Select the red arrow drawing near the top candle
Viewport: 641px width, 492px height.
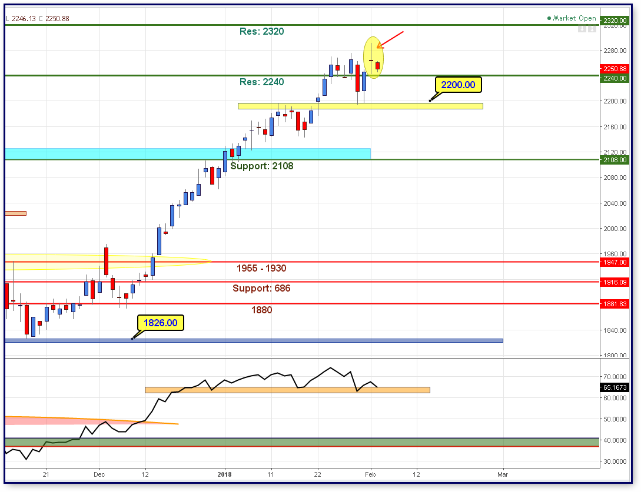[390, 39]
